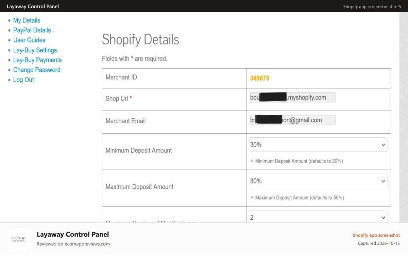Viewport: 408px width, 255px height.
Task: Open the My Details page link
Action: pyautogui.click(x=27, y=20)
